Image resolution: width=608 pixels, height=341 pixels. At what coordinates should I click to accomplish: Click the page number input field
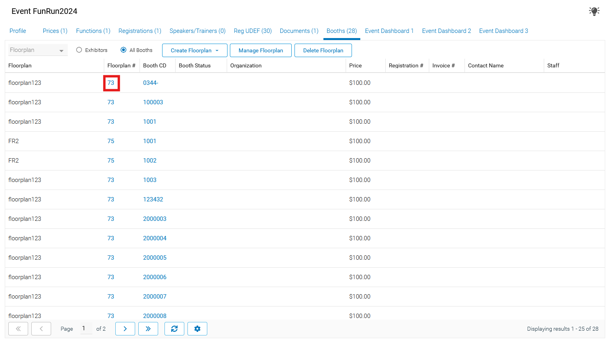86,328
